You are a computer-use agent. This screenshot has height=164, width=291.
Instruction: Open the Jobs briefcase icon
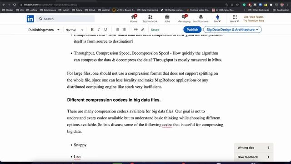167,17
